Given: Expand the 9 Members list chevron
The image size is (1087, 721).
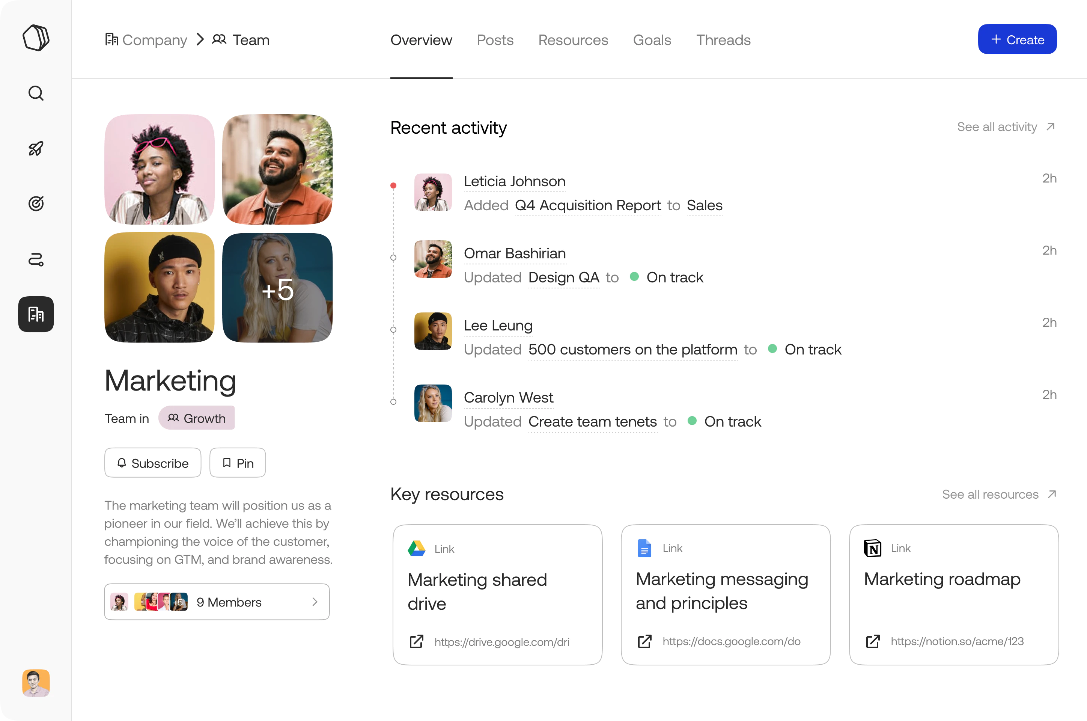Looking at the screenshot, I should (x=315, y=602).
